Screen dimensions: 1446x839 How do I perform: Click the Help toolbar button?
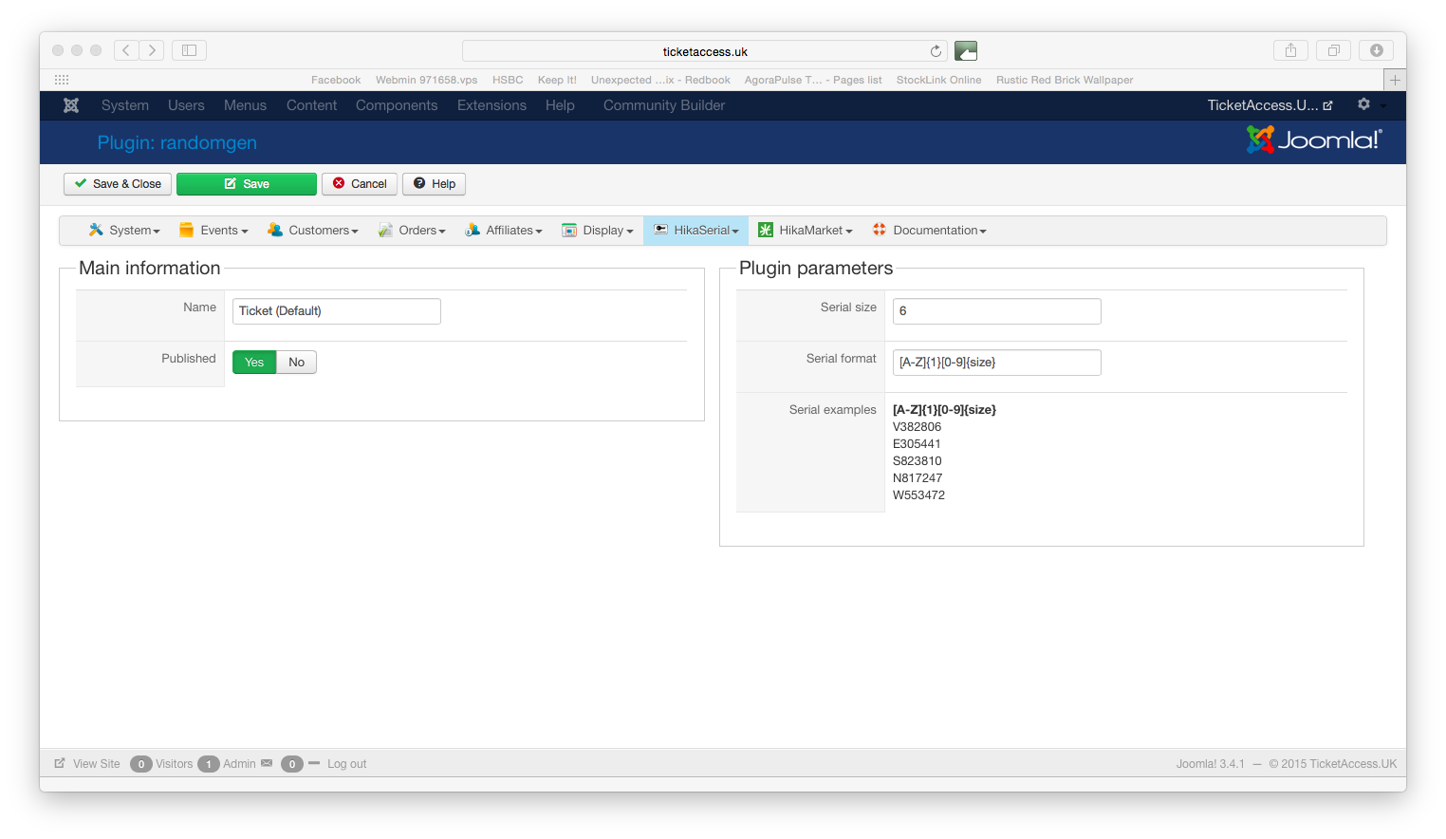[434, 184]
